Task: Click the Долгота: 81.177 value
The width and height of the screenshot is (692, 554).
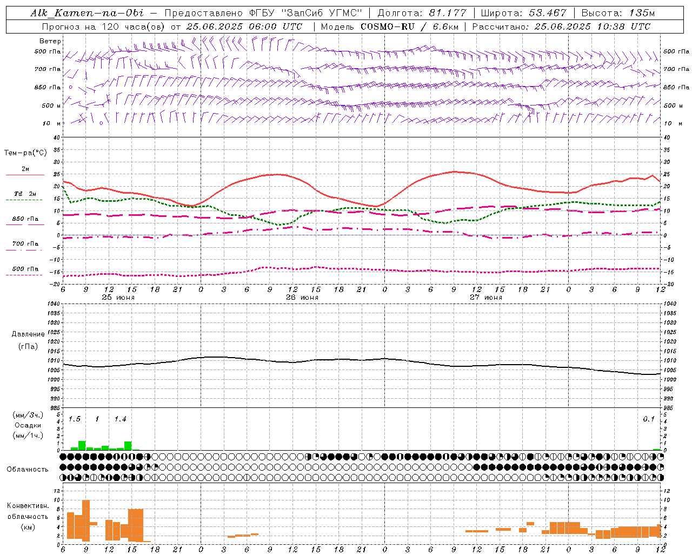Action: [x=422, y=13]
